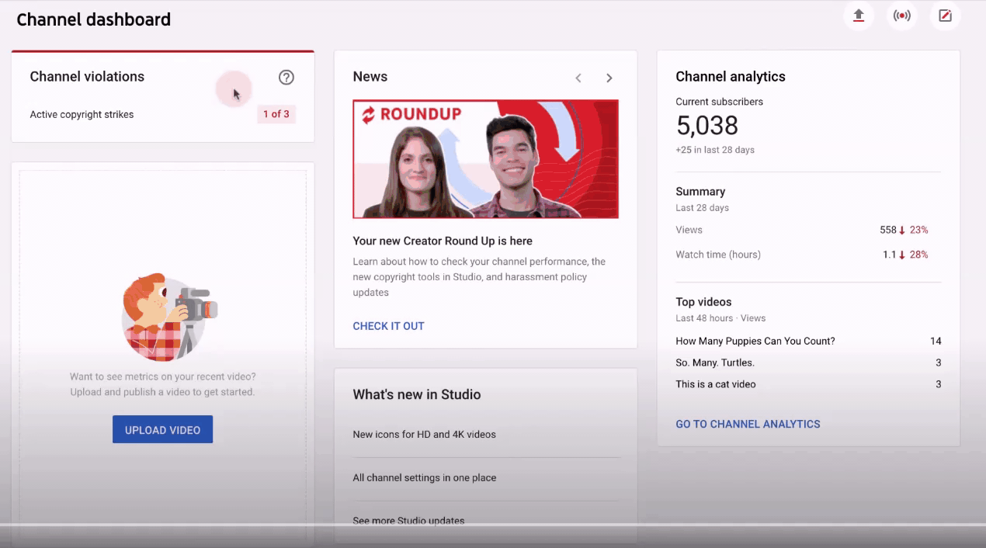Go to next News item
986x548 pixels.
click(x=609, y=78)
